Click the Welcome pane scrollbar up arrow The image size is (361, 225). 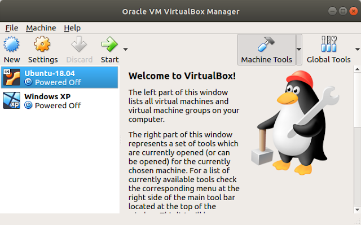(x=357, y=69)
